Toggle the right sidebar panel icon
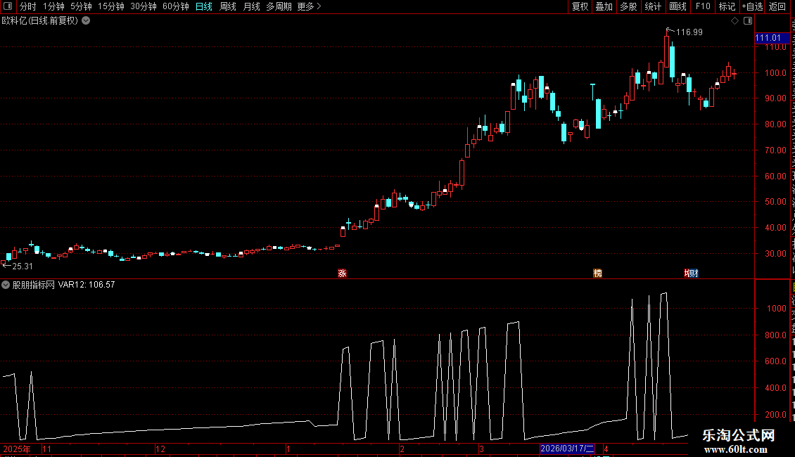This screenshot has height=457, width=795. point(748,21)
